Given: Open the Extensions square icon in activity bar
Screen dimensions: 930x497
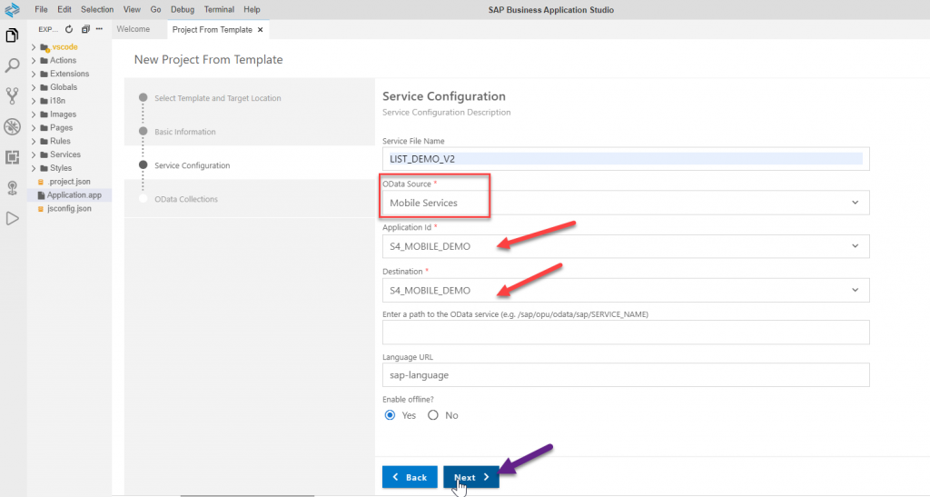Looking at the screenshot, I should (x=12, y=157).
